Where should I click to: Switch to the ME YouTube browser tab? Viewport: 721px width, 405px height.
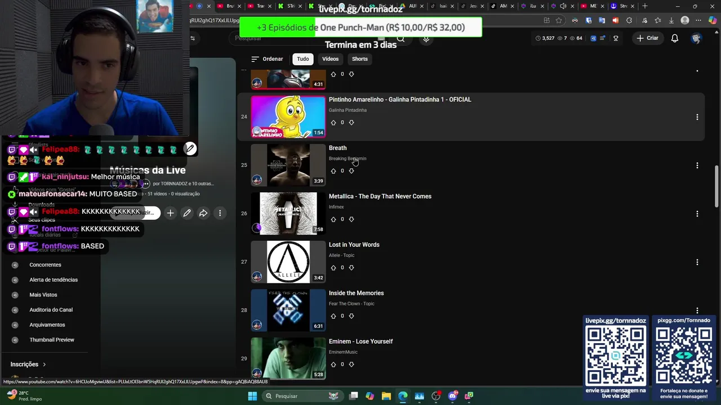tap(593, 6)
